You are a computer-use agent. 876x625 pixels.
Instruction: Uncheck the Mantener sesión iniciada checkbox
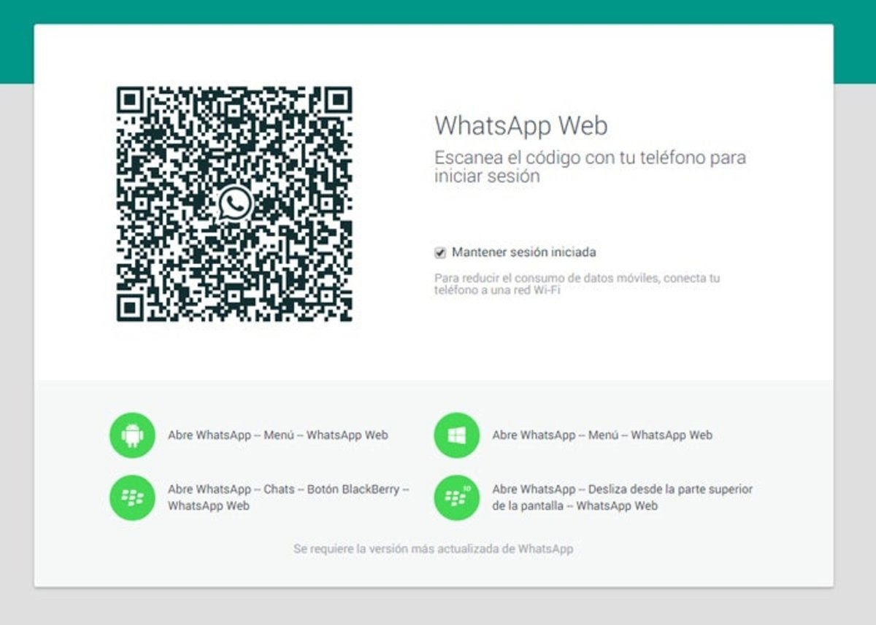coord(439,253)
